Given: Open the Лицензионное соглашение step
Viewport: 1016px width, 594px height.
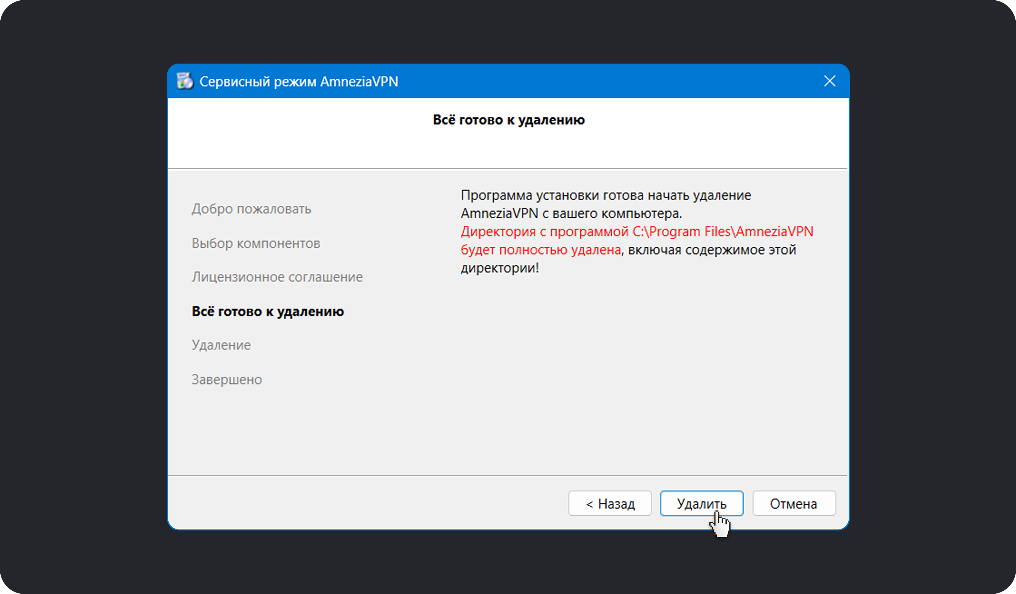Looking at the screenshot, I should (x=277, y=277).
